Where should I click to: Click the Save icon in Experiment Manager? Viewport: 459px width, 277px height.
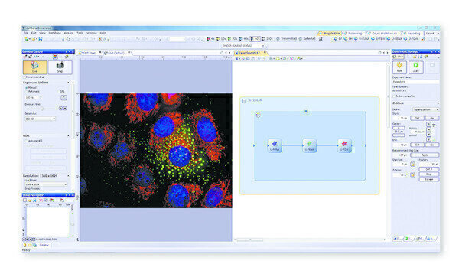tap(419, 57)
